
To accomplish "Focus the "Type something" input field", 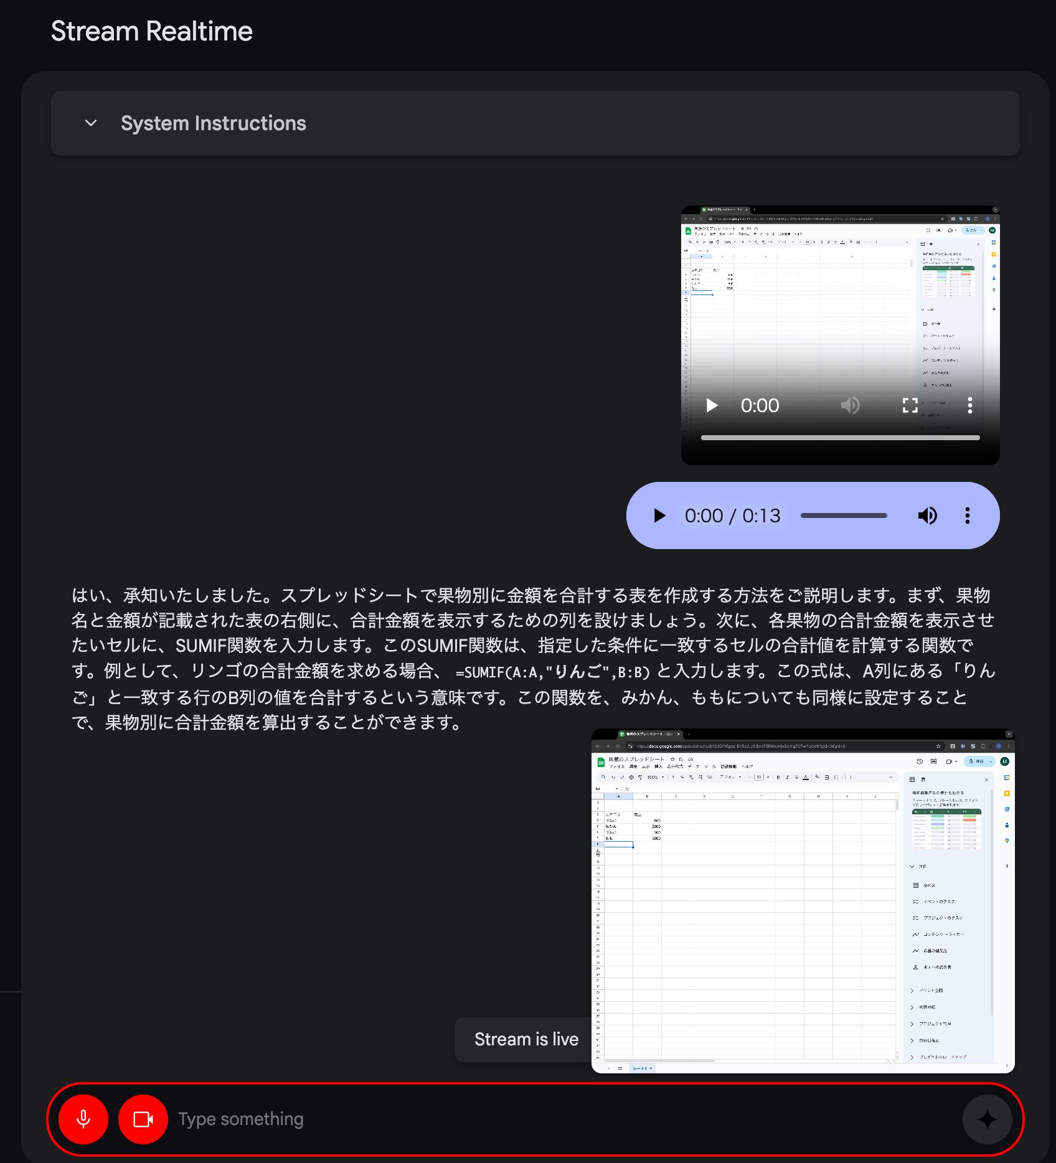I will (x=560, y=1119).
